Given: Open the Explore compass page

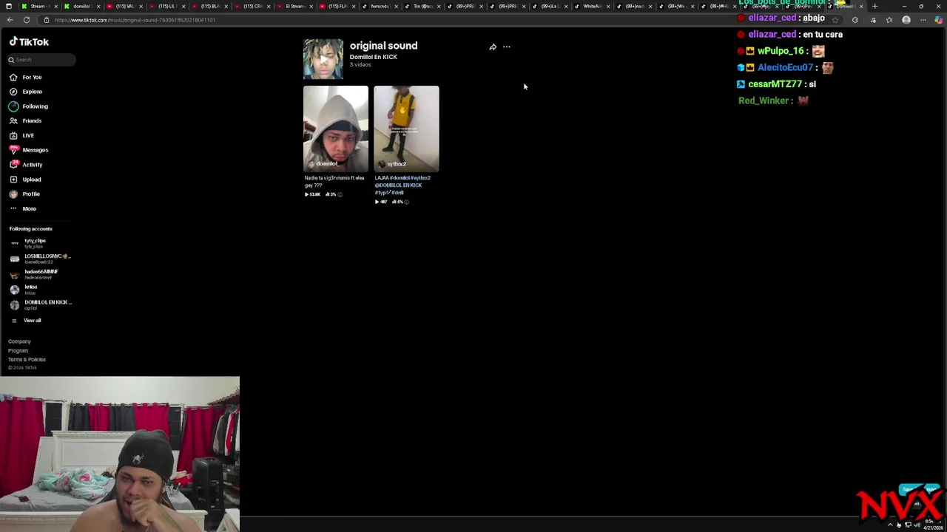Looking at the screenshot, I should [x=26, y=92].
